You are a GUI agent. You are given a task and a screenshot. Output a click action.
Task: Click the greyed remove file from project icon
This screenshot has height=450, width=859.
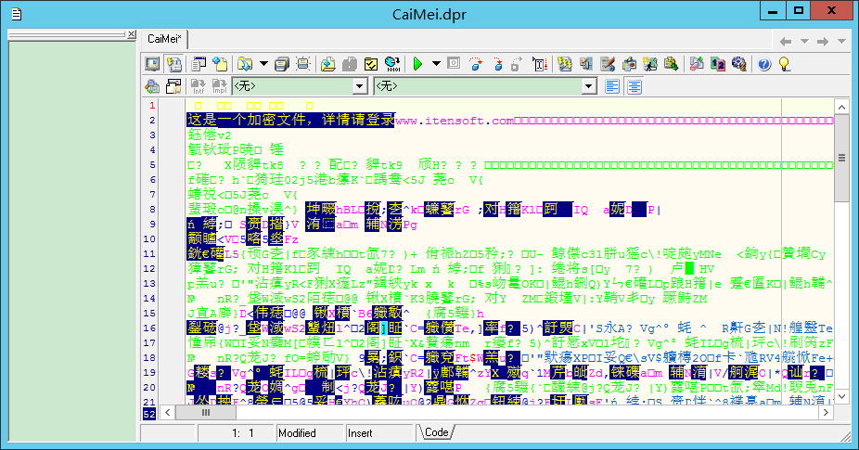point(350,64)
